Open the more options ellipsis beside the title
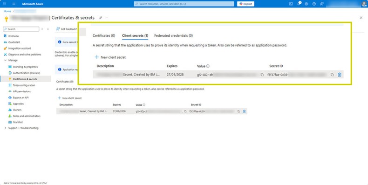 click(107, 18)
